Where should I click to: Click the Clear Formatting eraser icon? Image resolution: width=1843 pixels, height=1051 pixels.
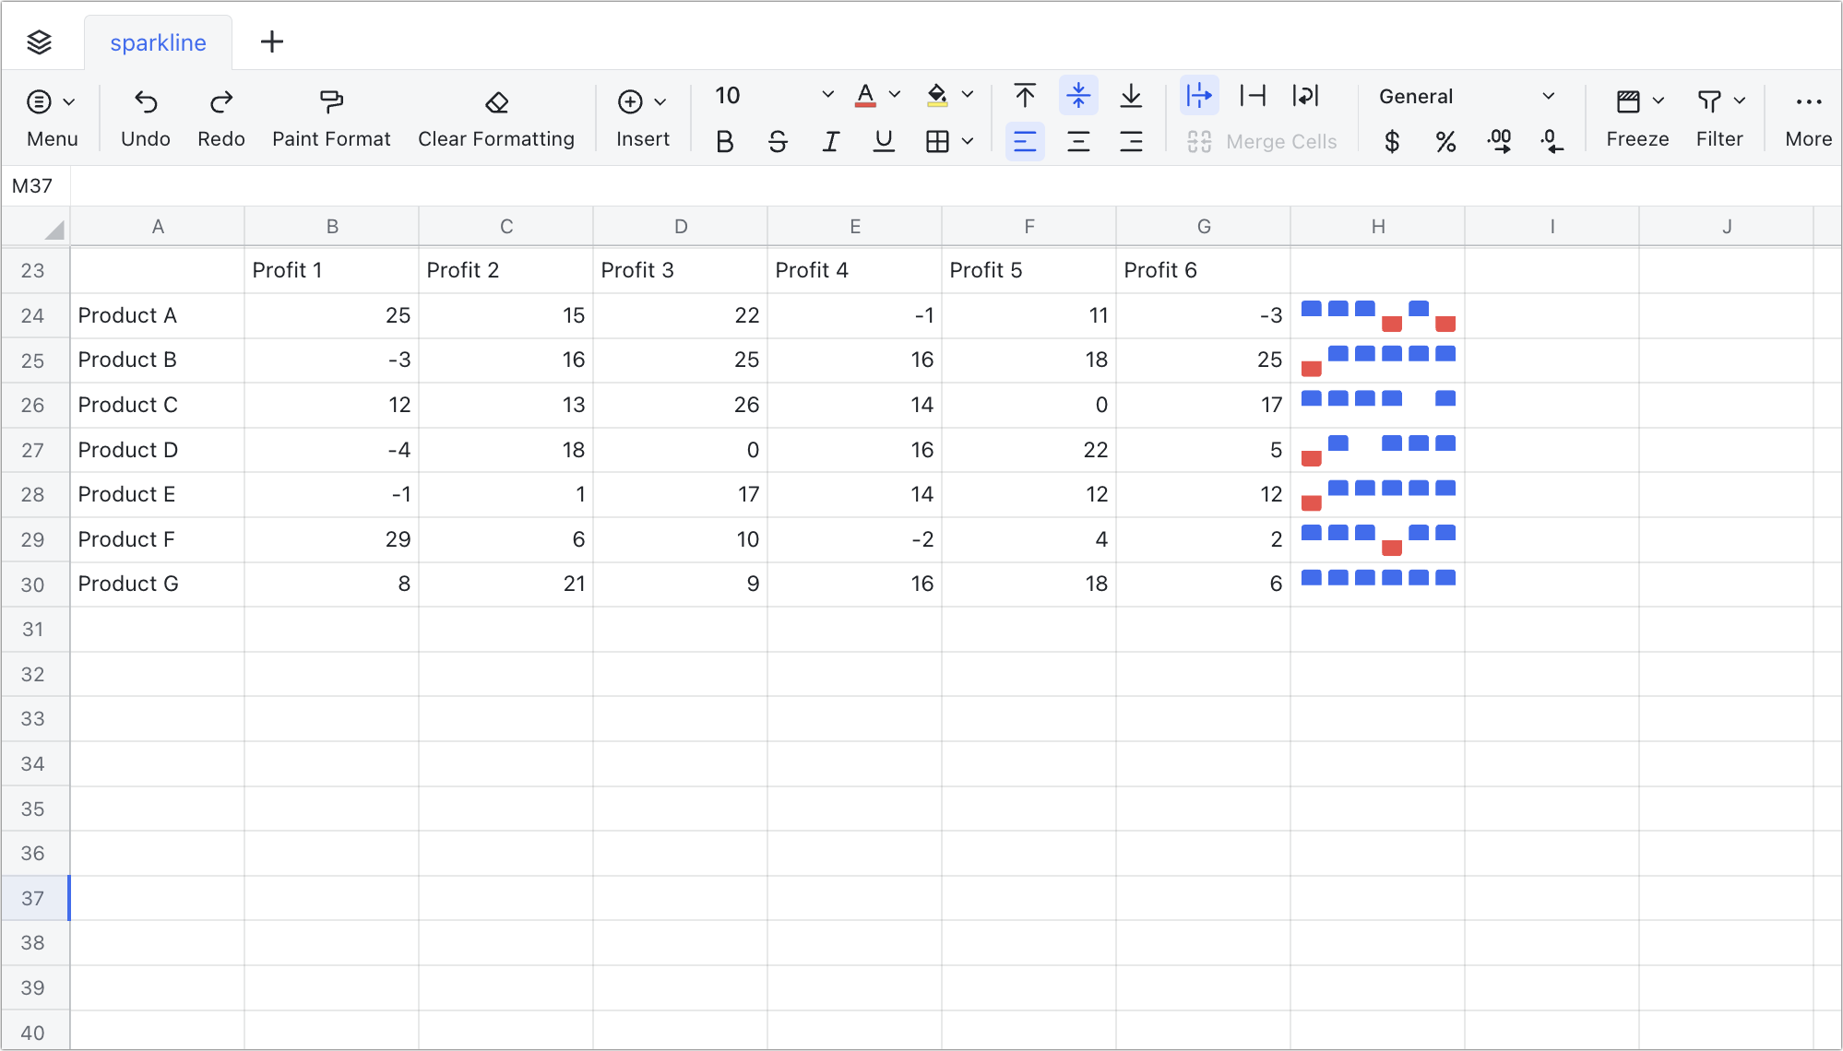click(496, 103)
